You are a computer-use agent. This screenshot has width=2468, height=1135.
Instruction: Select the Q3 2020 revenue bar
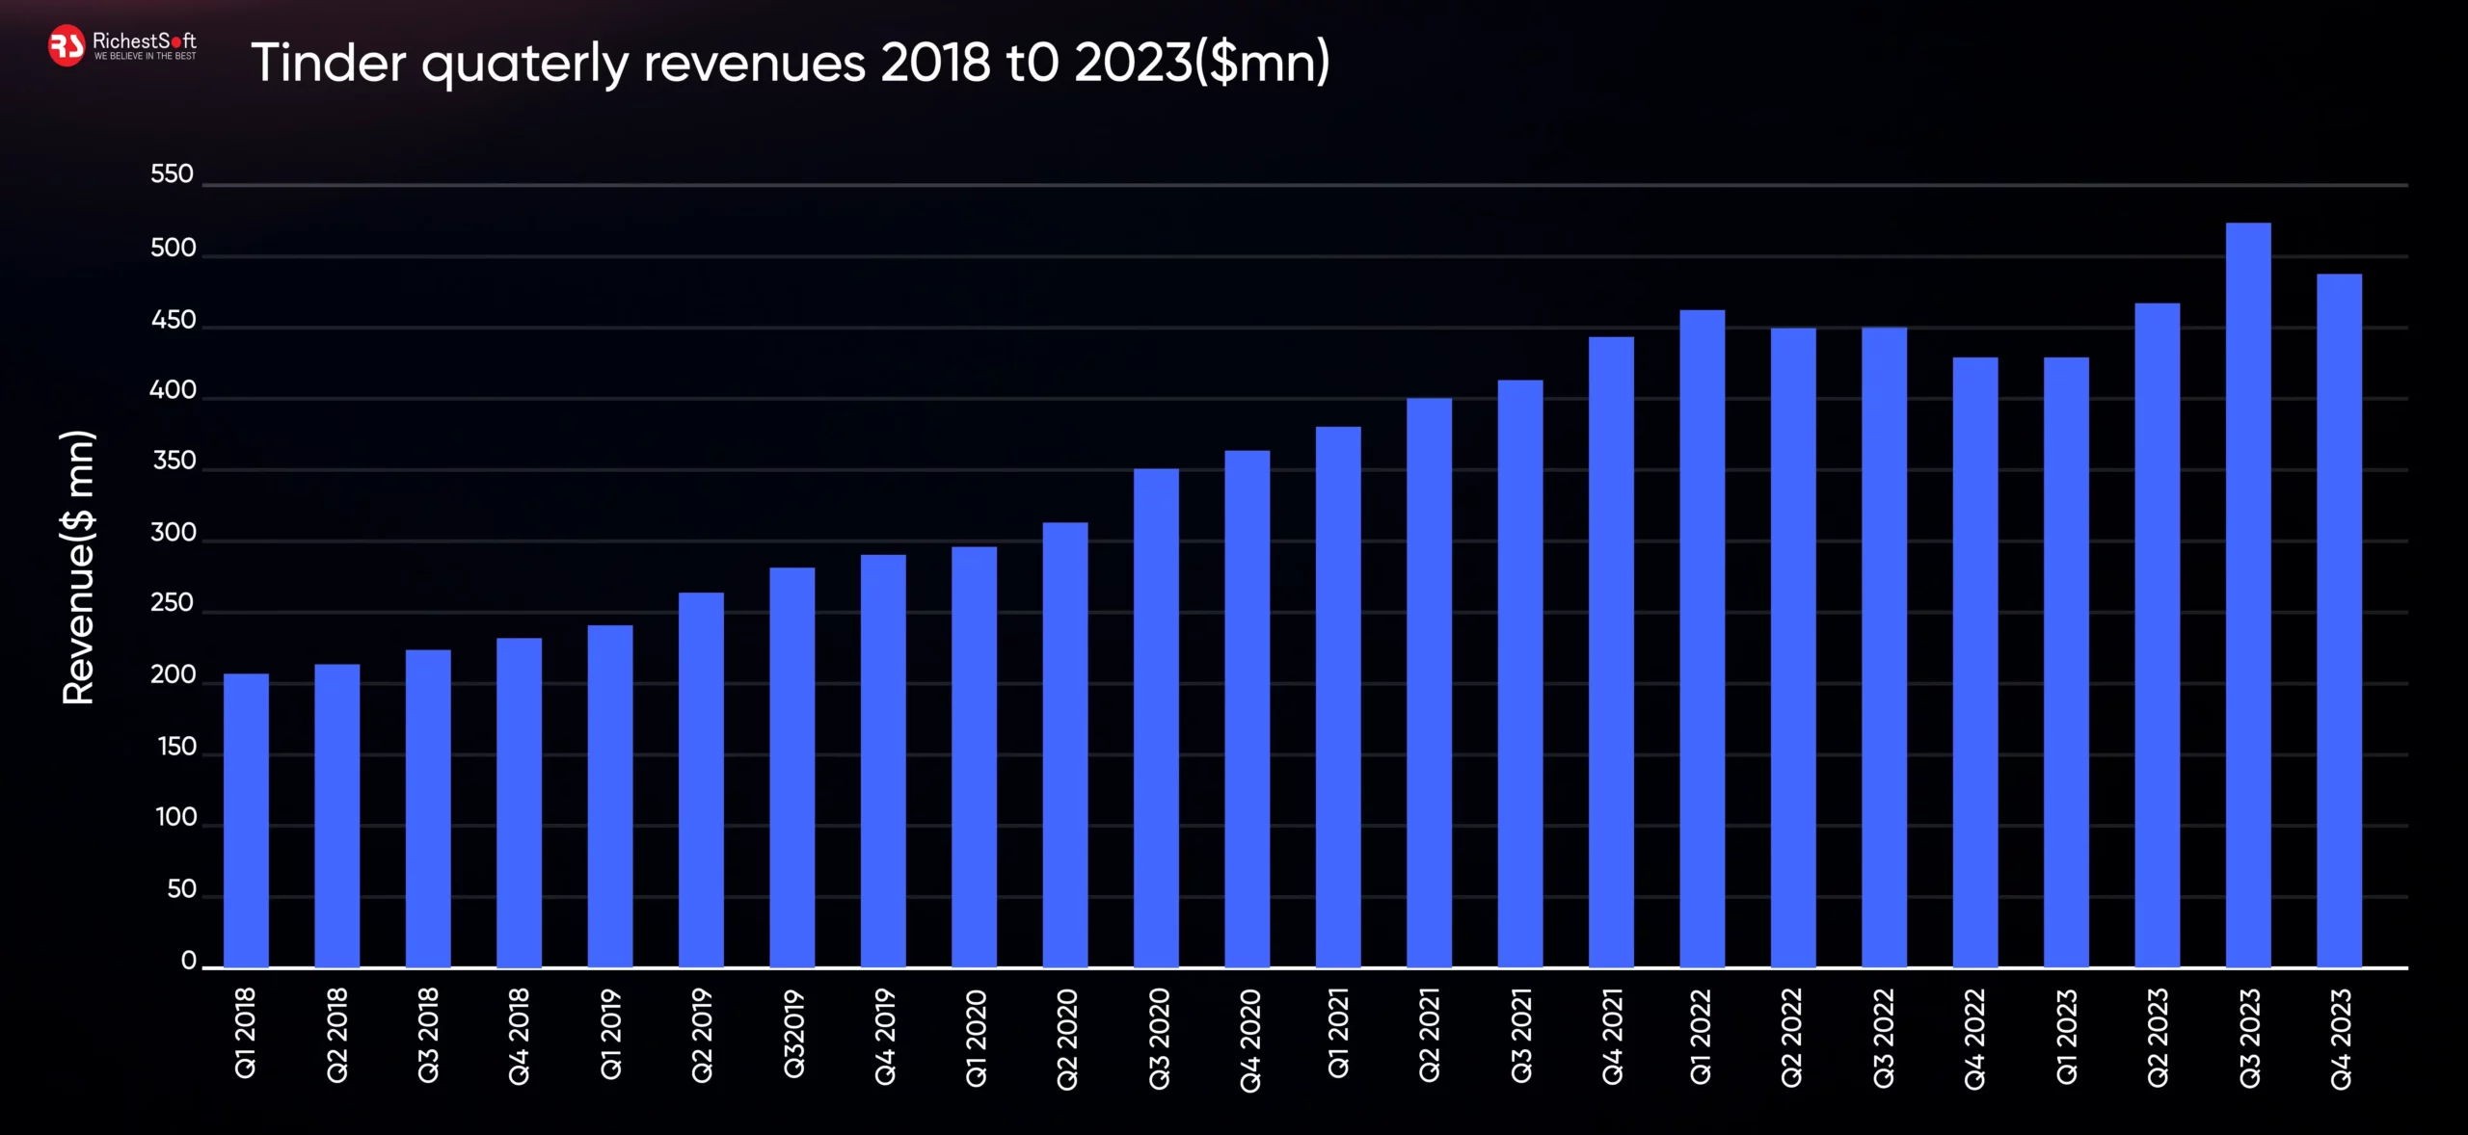1156,718
